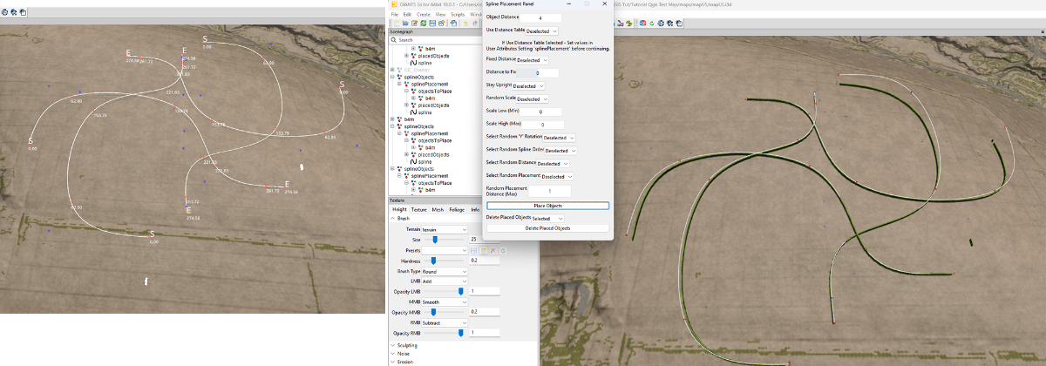Open the Edit menu
Screen dimensions: 1046x366
click(407, 15)
